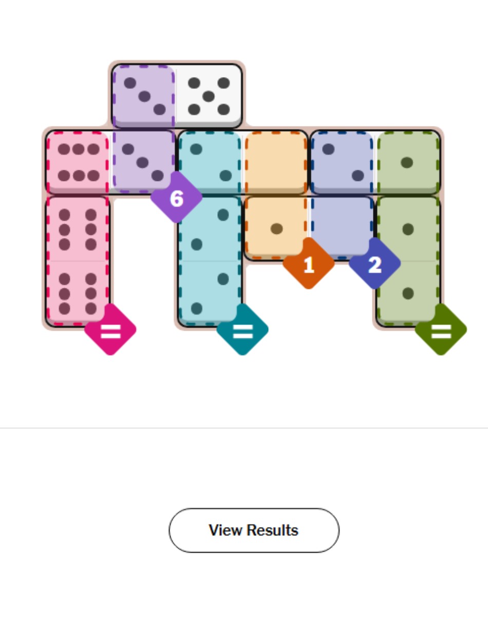Viewport: 488px width, 617px height.
Task: Click the teal equals condition badge
Action: [x=242, y=330]
